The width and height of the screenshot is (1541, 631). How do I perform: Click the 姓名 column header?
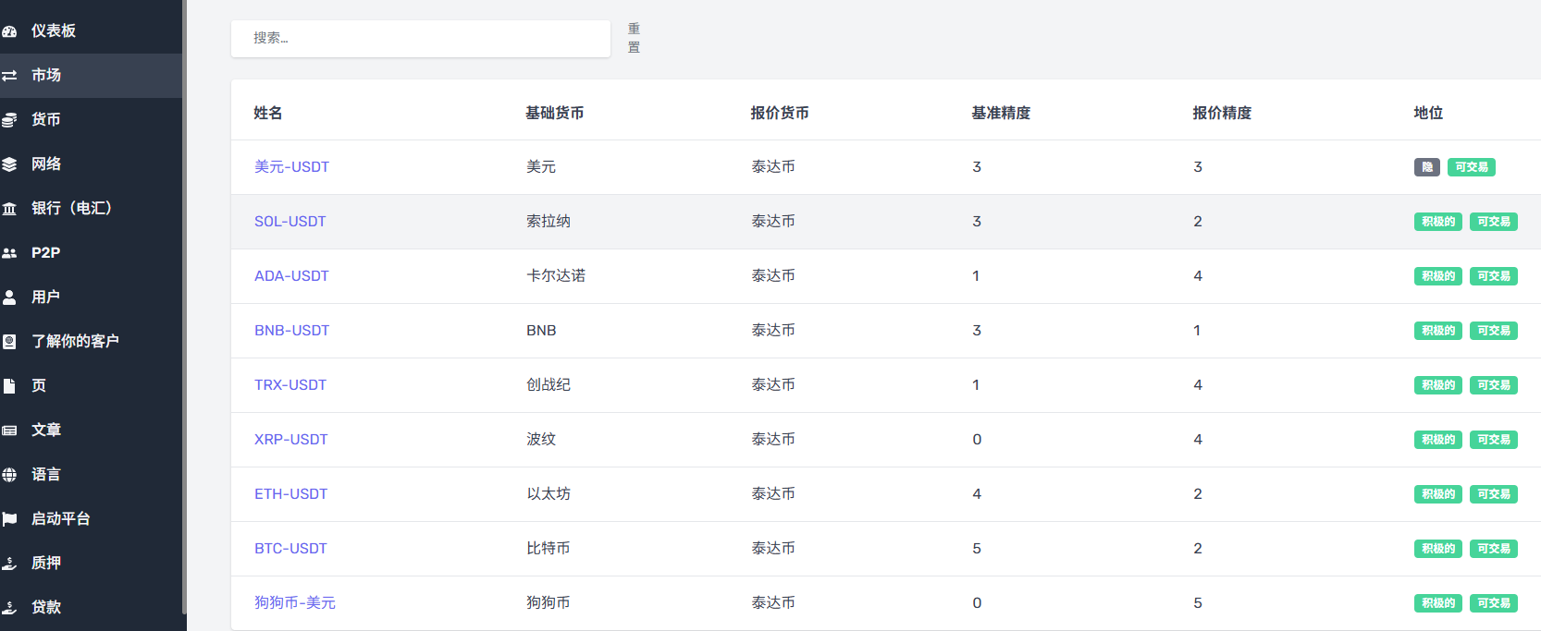[x=268, y=113]
